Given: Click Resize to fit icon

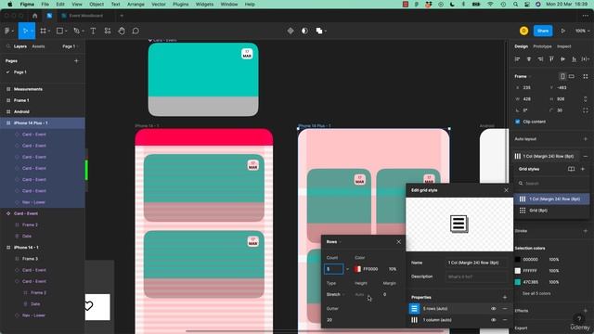Looking at the screenshot, I should click(586, 76).
